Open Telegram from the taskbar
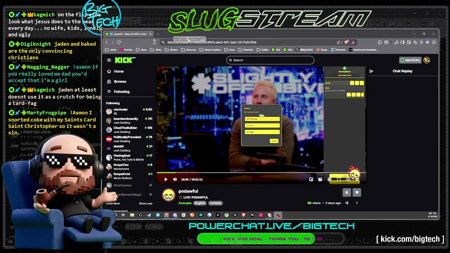 (158, 215)
